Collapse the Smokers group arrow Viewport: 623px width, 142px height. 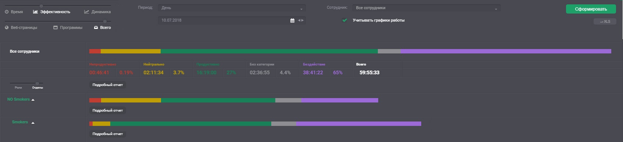(x=33, y=123)
